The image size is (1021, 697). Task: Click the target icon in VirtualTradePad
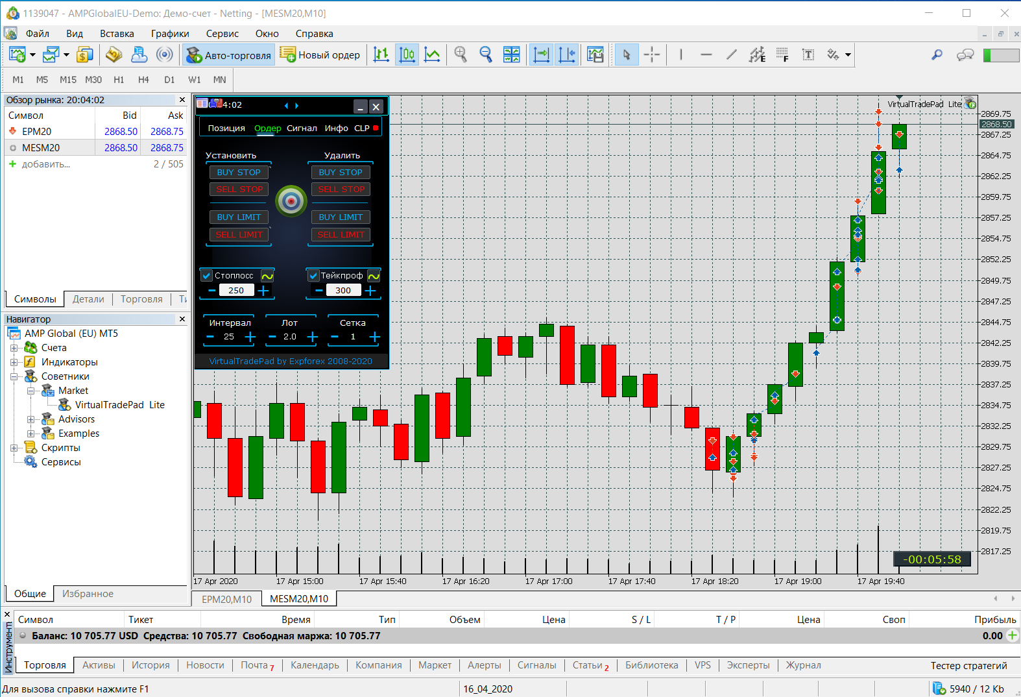click(291, 201)
